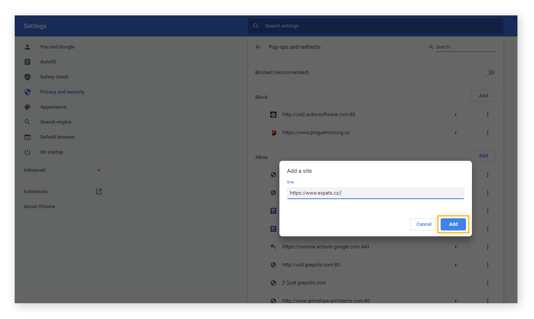Open the three-dot menu for praguemorning.cz
This screenshot has height=319, width=534.
tap(488, 132)
